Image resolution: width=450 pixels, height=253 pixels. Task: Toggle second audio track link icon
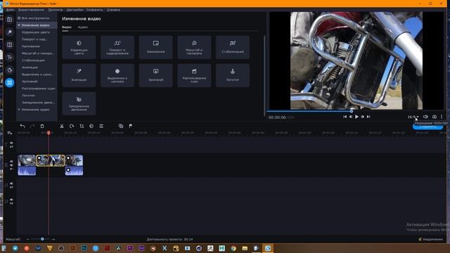tap(11, 203)
